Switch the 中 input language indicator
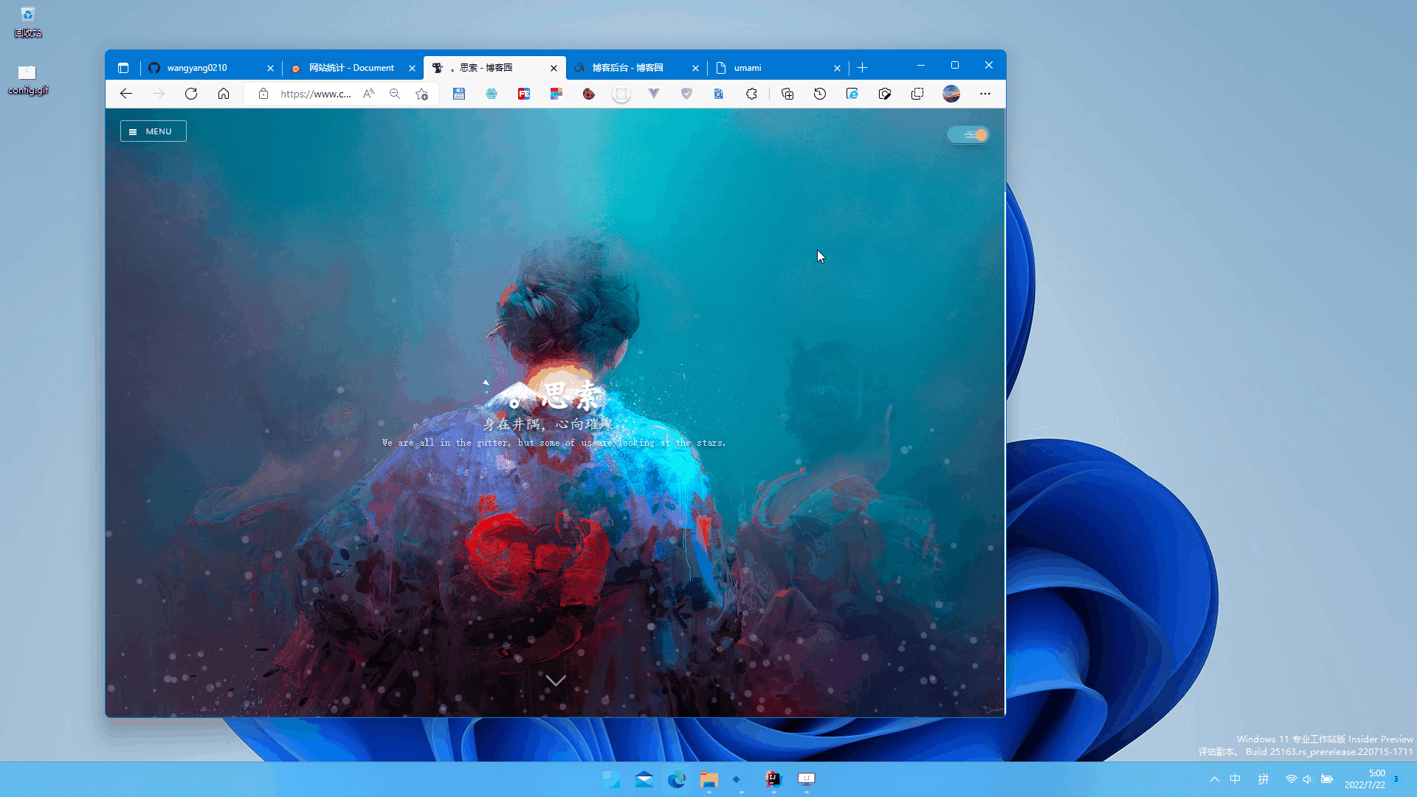This screenshot has width=1417, height=797. pos(1235,779)
